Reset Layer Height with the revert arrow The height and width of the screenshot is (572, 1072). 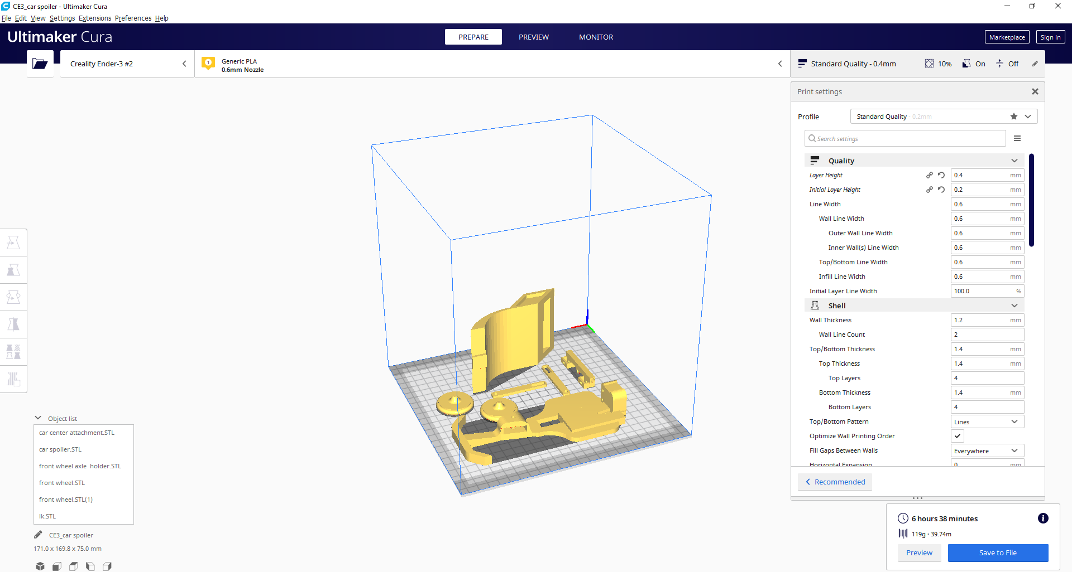941,175
